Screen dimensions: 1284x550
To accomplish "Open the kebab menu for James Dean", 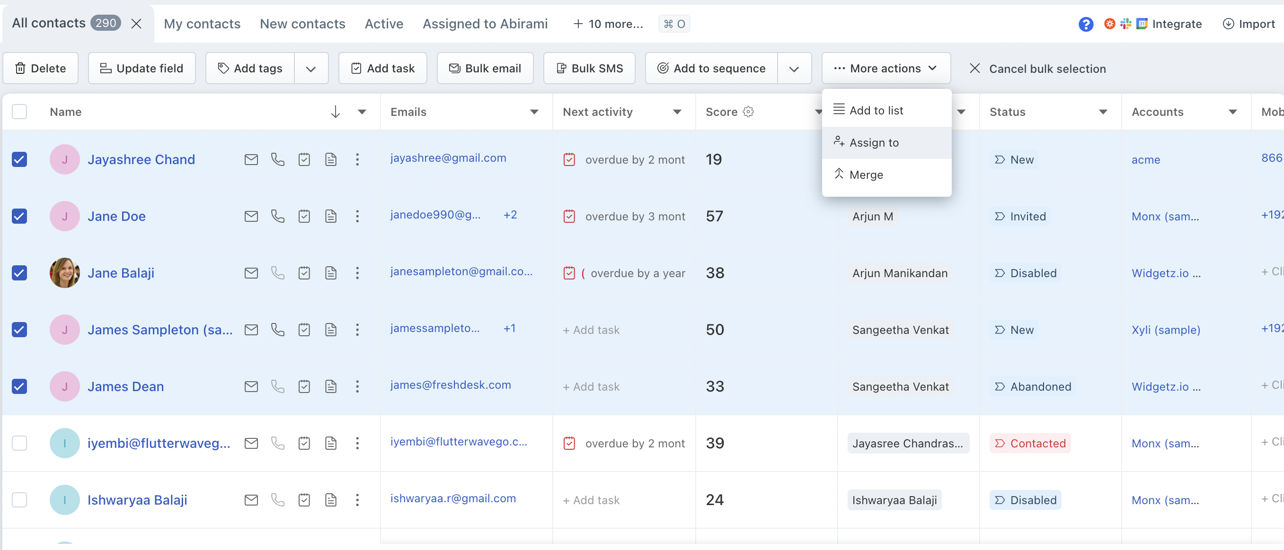I will (357, 386).
